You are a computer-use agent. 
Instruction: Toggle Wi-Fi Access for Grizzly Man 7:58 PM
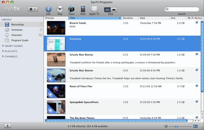point(197,54)
